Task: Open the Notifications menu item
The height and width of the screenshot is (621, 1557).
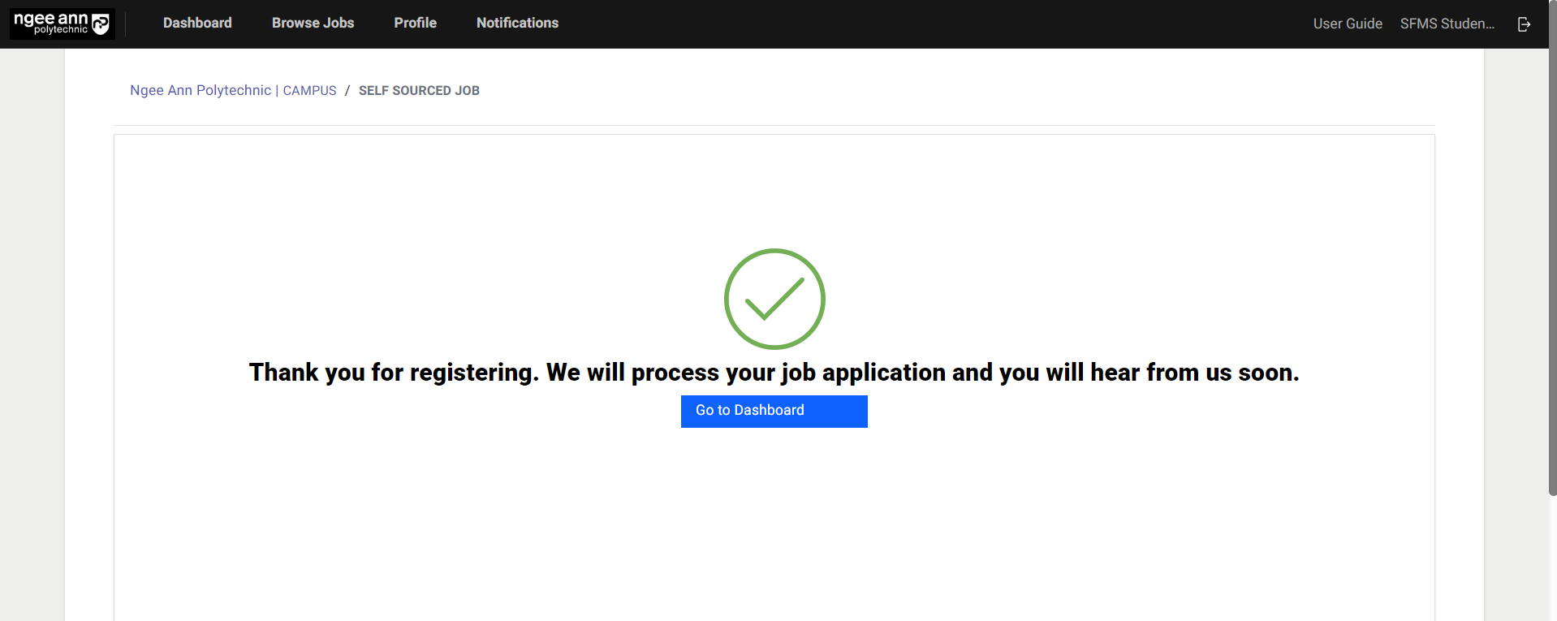Action: tap(517, 23)
